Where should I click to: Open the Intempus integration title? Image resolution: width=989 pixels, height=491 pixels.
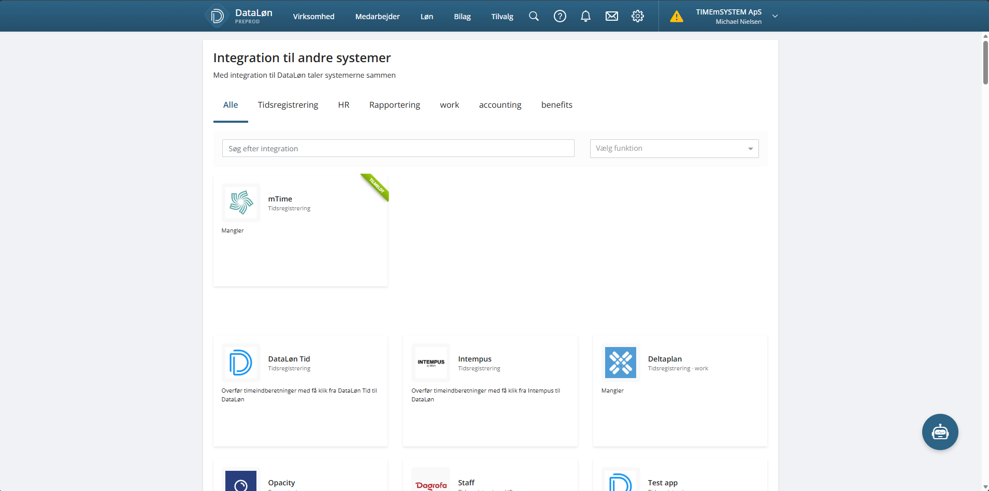(475, 359)
